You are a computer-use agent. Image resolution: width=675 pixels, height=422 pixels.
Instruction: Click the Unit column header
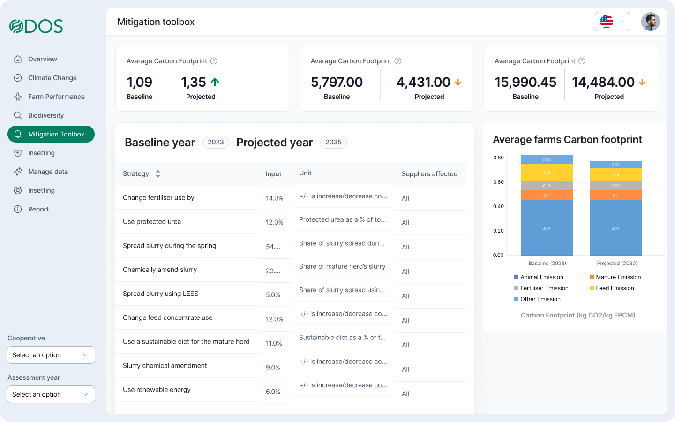[305, 173]
